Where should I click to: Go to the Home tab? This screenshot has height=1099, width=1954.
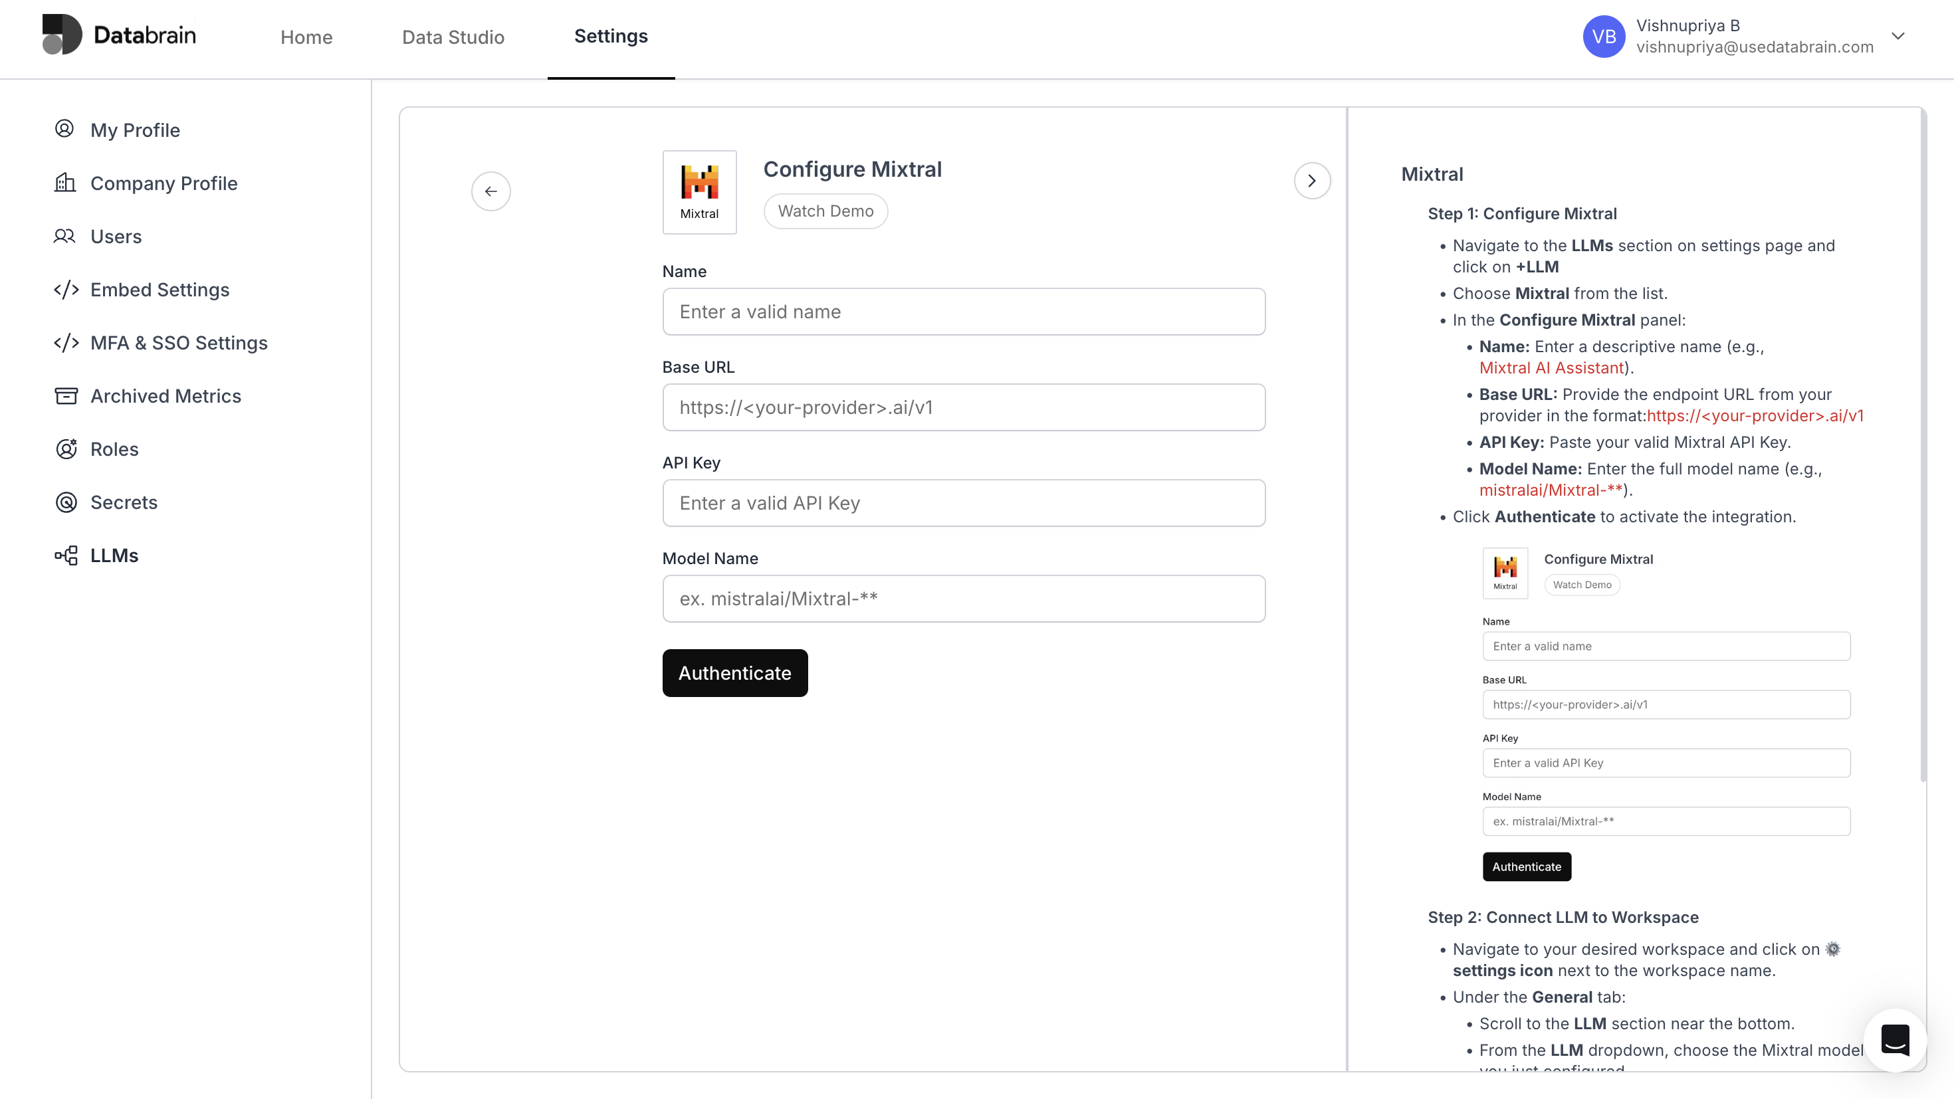(306, 37)
